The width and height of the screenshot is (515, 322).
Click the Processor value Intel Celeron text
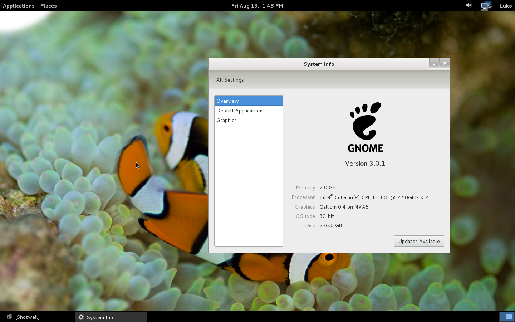click(373, 197)
